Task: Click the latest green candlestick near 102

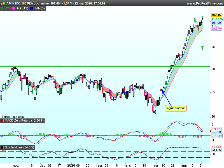Action: (202, 18)
